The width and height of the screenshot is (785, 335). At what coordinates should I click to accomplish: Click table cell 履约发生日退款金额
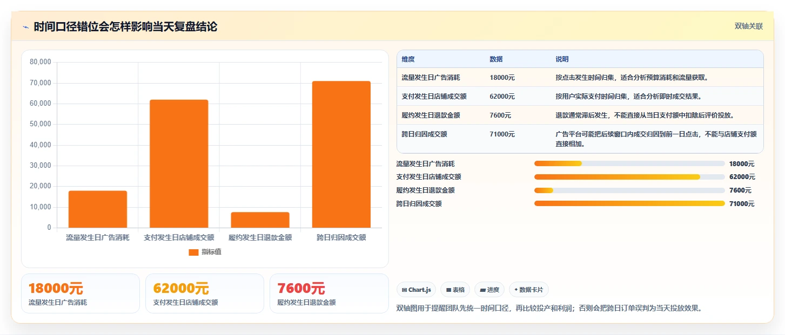[x=431, y=115]
